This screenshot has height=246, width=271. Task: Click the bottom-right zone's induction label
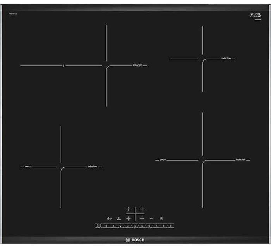coord(240,159)
